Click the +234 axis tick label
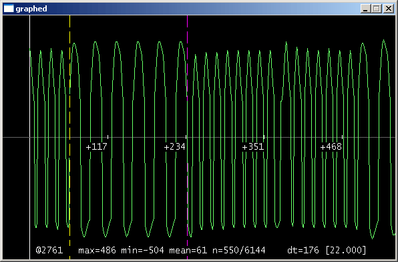398x262 pixels. point(175,146)
